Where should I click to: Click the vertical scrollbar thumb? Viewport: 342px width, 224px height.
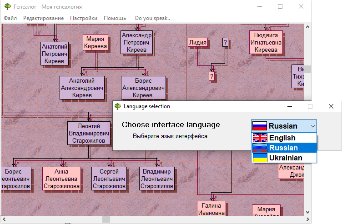click(x=307, y=69)
